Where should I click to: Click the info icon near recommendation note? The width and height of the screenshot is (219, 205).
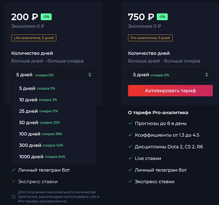[x=13, y=197]
